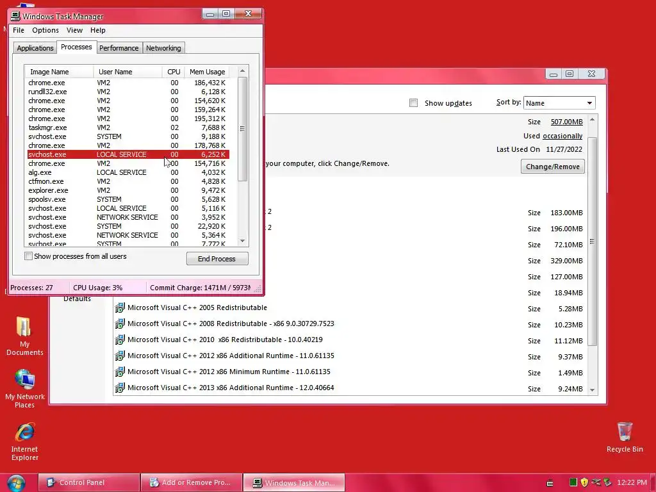Click the process list scrollbar thumb
The height and width of the screenshot is (492, 656).
click(x=242, y=129)
